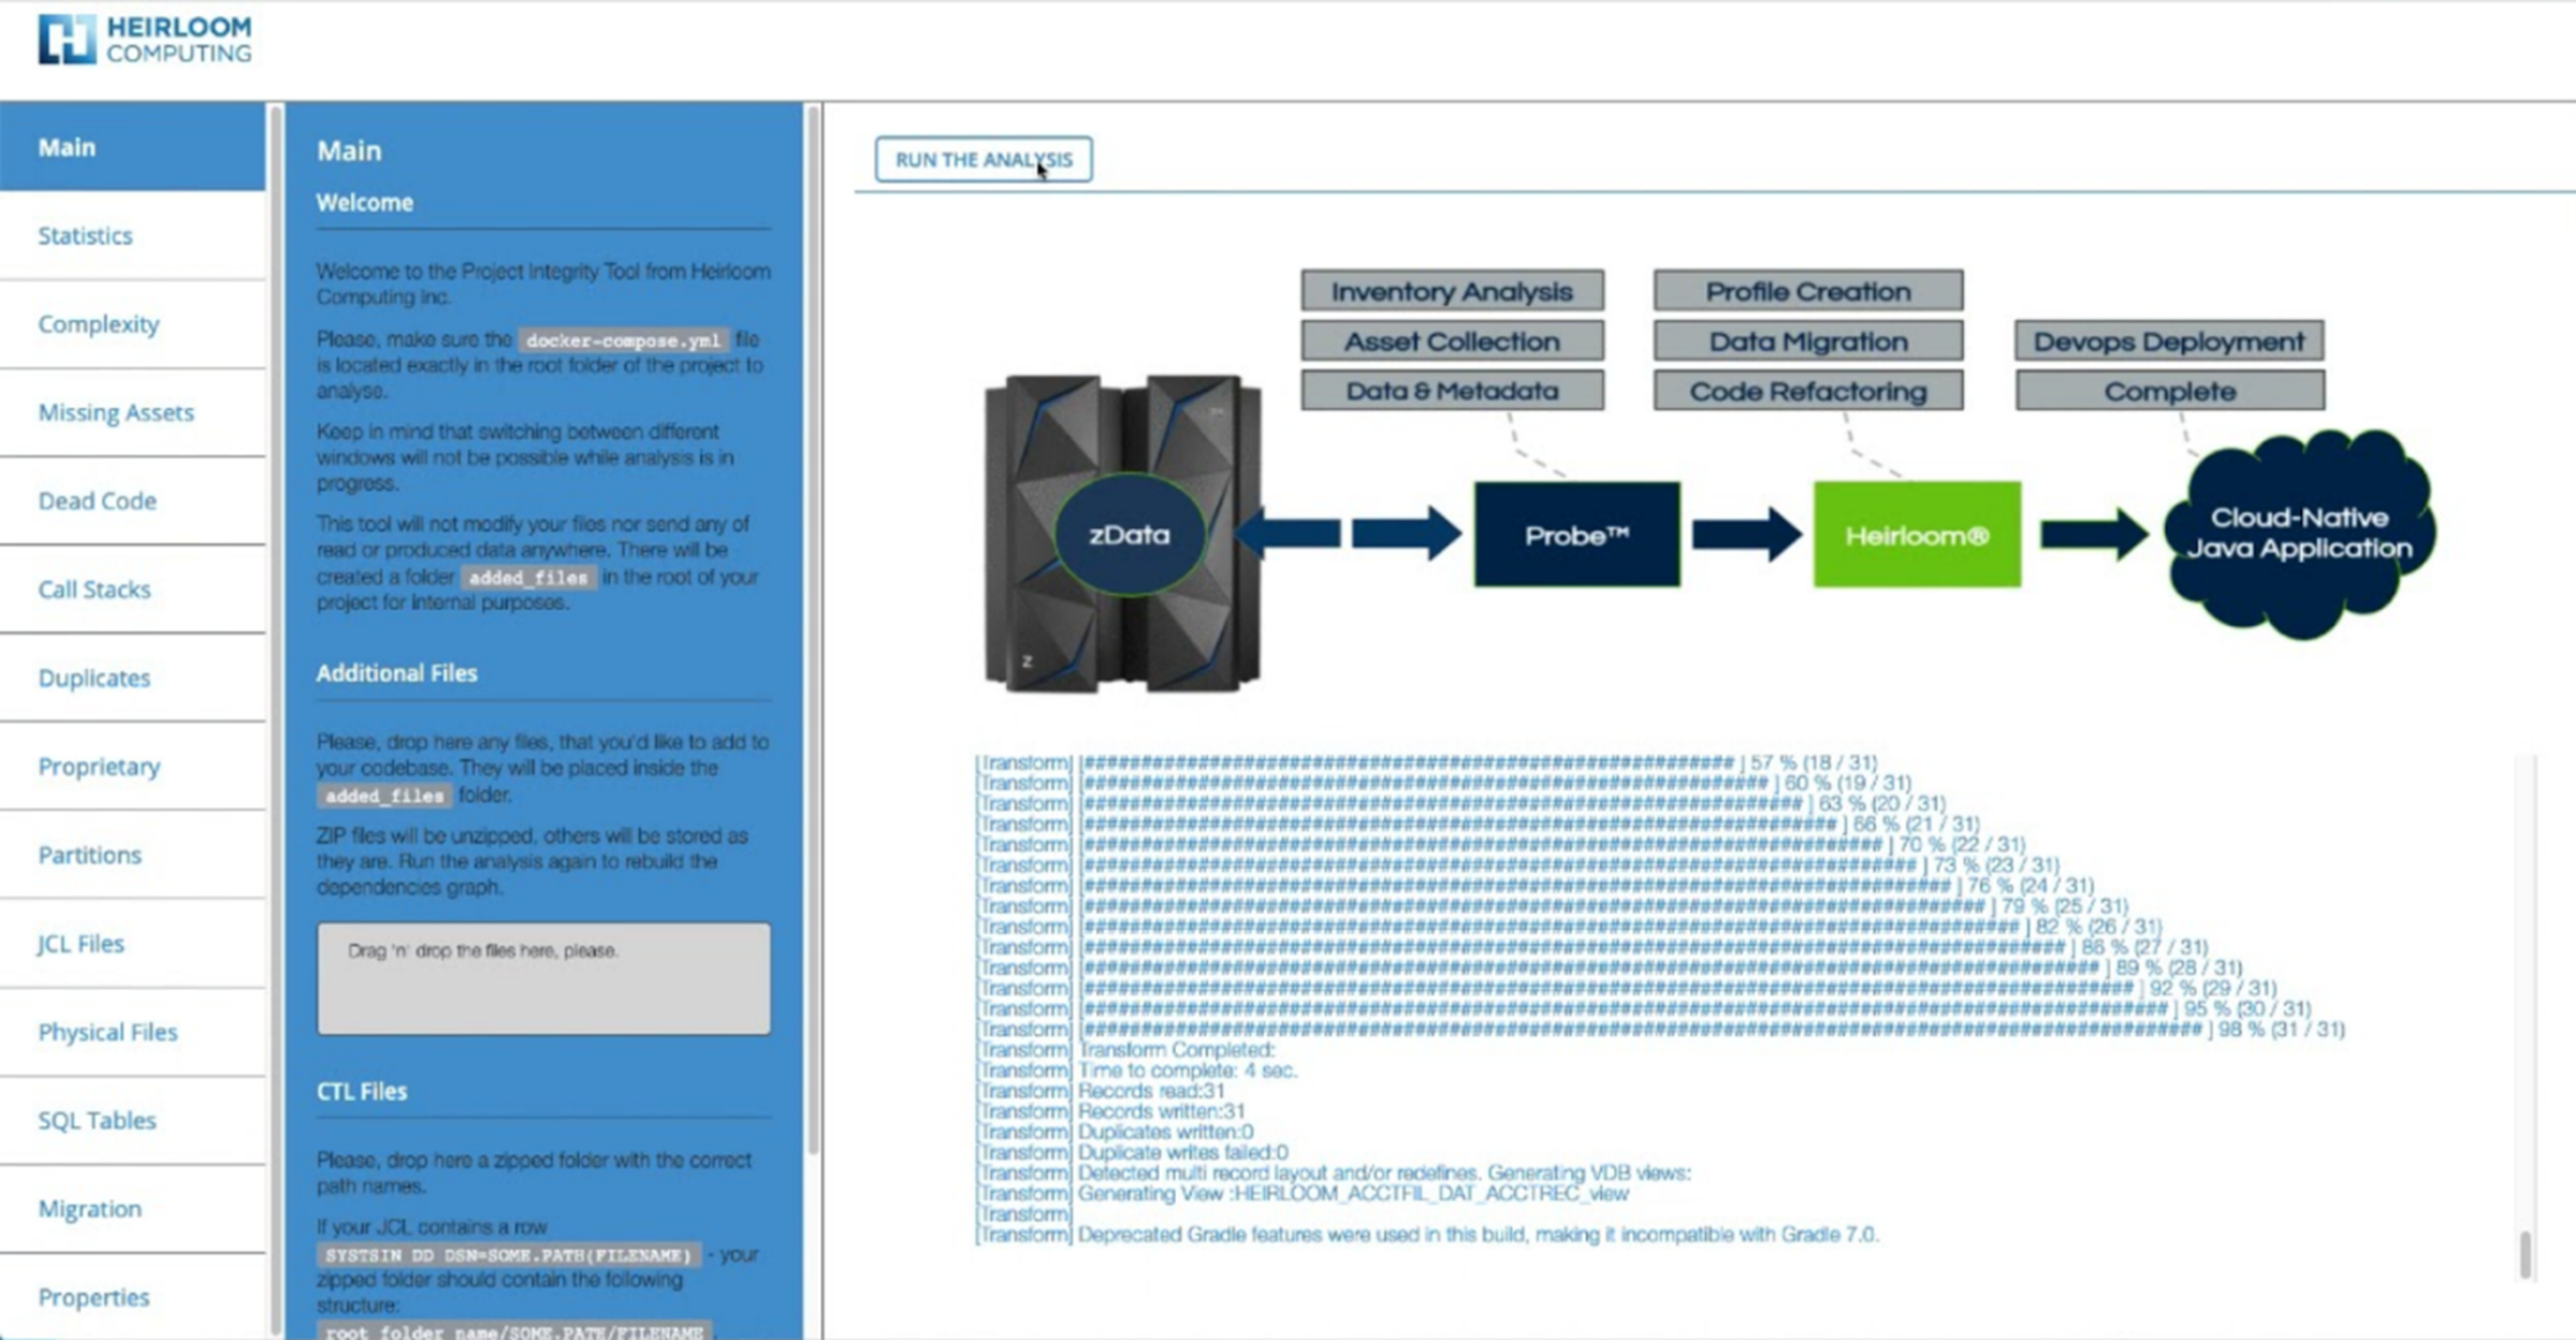Image resolution: width=2576 pixels, height=1340 pixels.
Task: Click the blue Main panel scrollbar
Action: [x=813, y=630]
